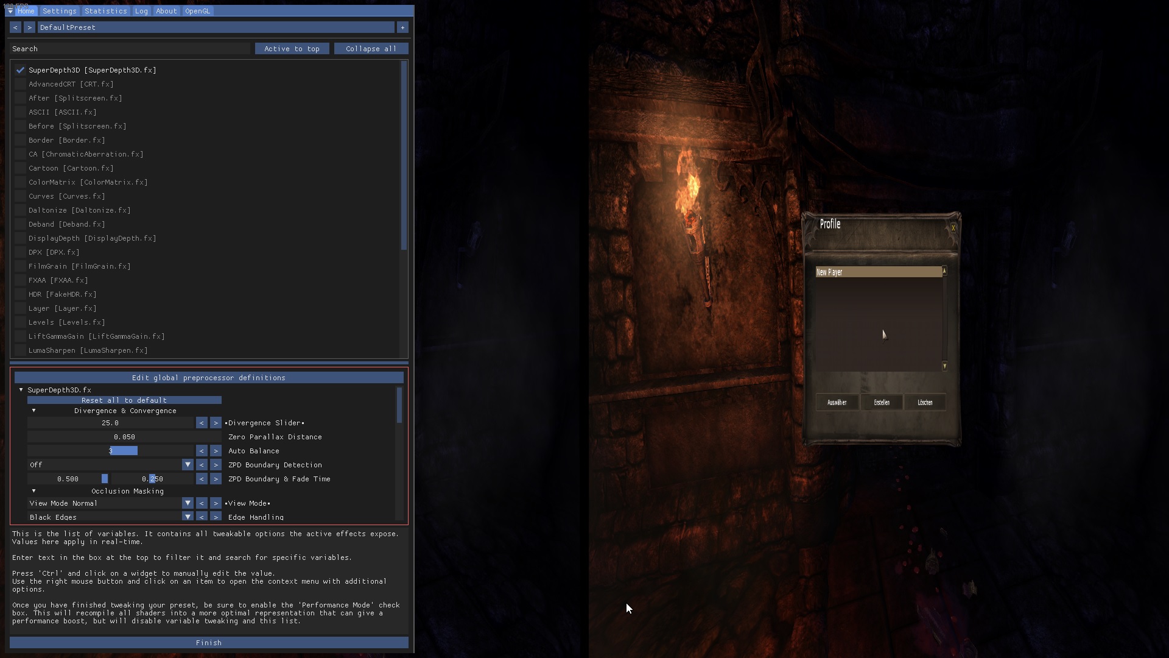Click the Finish button
Viewport: 1169px width, 658px height.
click(x=209, y=643)
